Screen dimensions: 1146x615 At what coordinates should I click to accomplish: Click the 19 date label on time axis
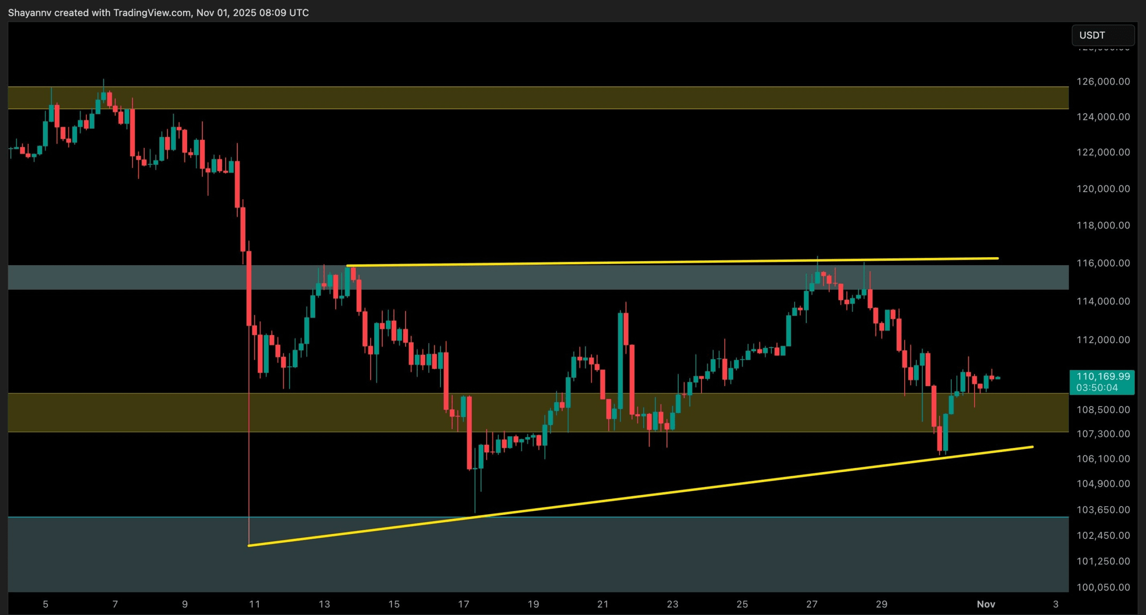click(533, 604)
